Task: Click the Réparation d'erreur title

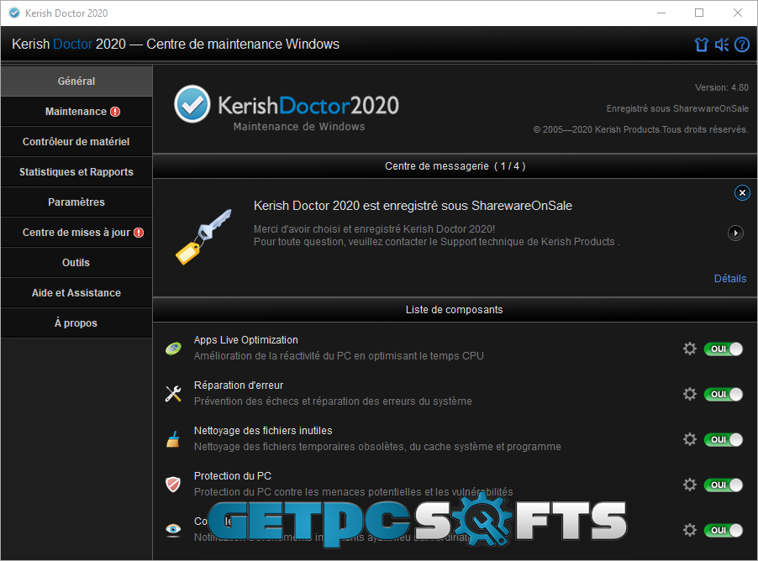Action: (239, 385)
